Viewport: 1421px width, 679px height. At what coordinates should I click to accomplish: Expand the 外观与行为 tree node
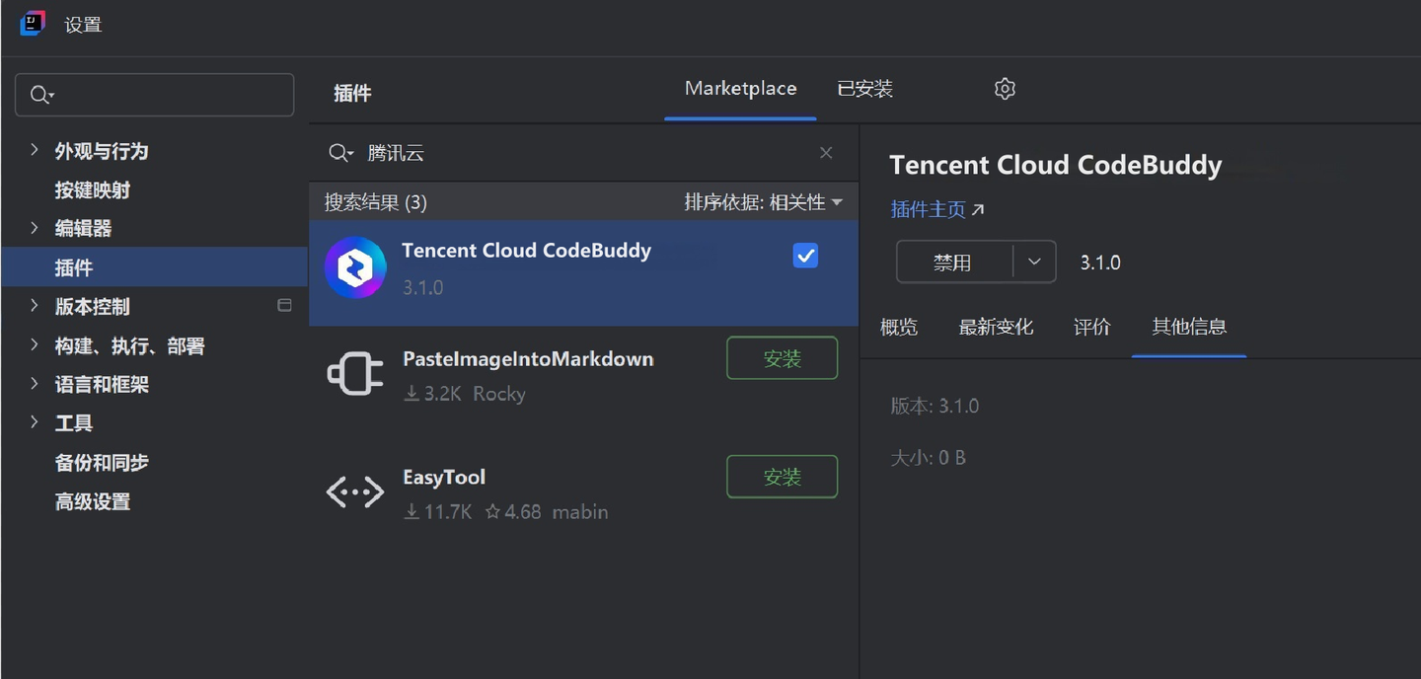point(35,150)
